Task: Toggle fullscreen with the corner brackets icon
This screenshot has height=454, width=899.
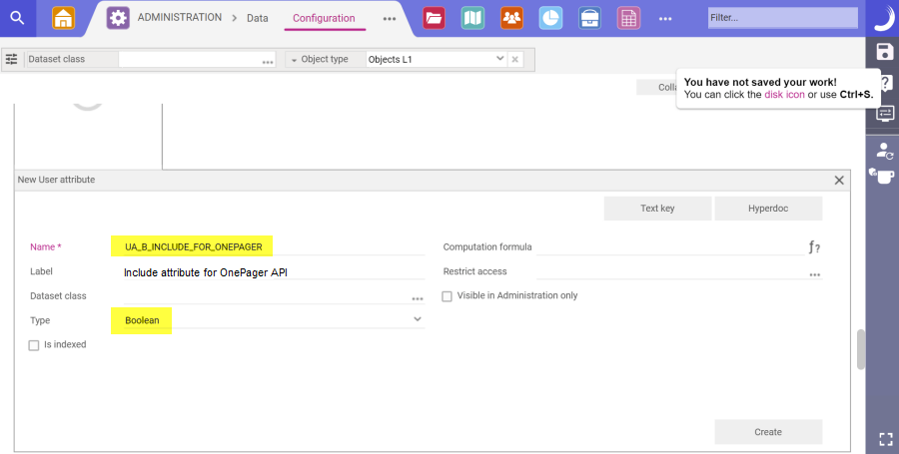Action: (x=886, y=439)
